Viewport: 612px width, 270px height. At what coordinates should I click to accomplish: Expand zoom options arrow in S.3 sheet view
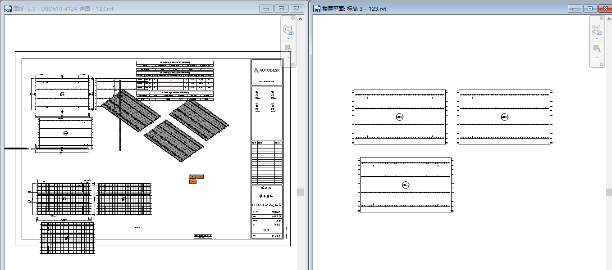coord(288,57)
